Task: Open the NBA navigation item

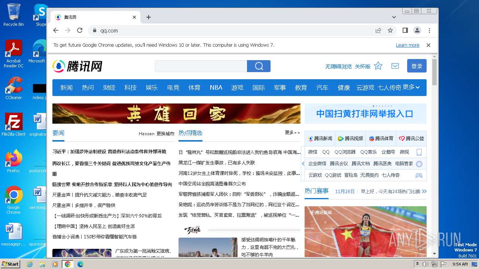Action: [216, 87]
